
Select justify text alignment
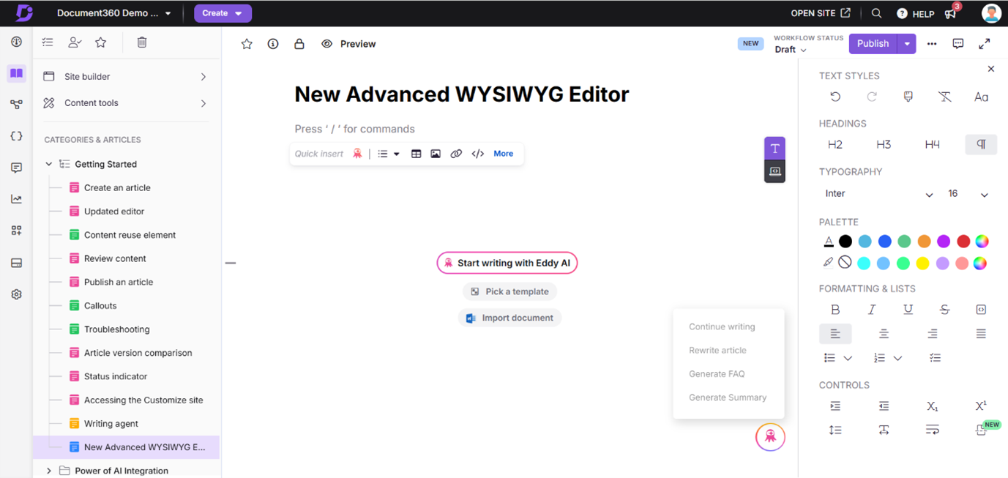[x=982, y=334]
